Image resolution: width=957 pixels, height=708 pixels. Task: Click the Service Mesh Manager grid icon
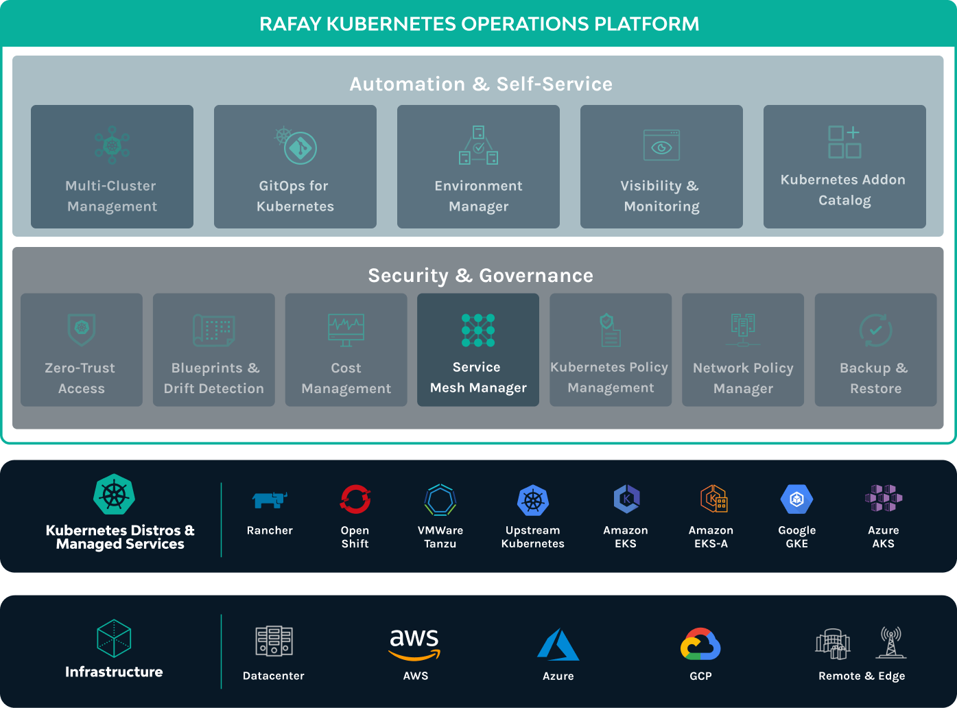point(478,330)
